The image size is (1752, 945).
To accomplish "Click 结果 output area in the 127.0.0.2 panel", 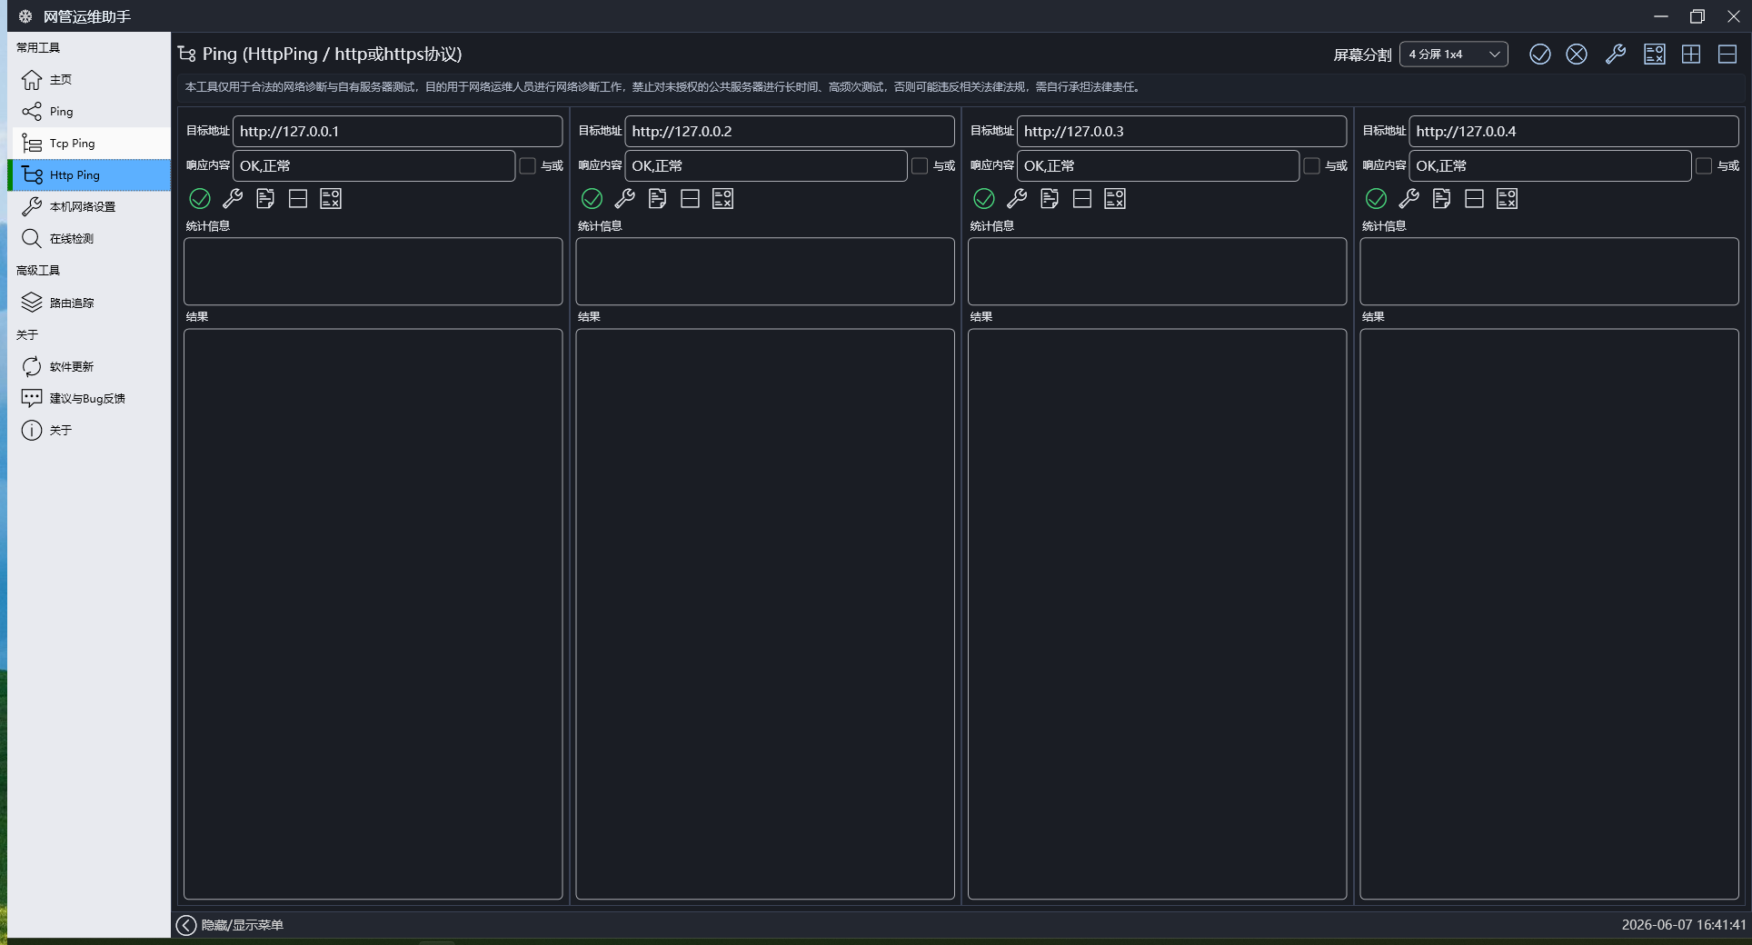I will coord(765,614).
